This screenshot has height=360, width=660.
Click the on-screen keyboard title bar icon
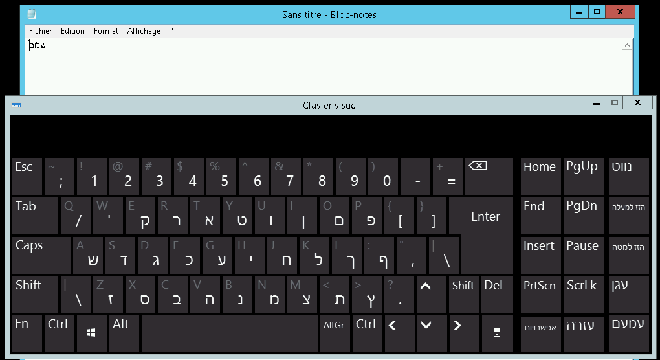point(16,106)
